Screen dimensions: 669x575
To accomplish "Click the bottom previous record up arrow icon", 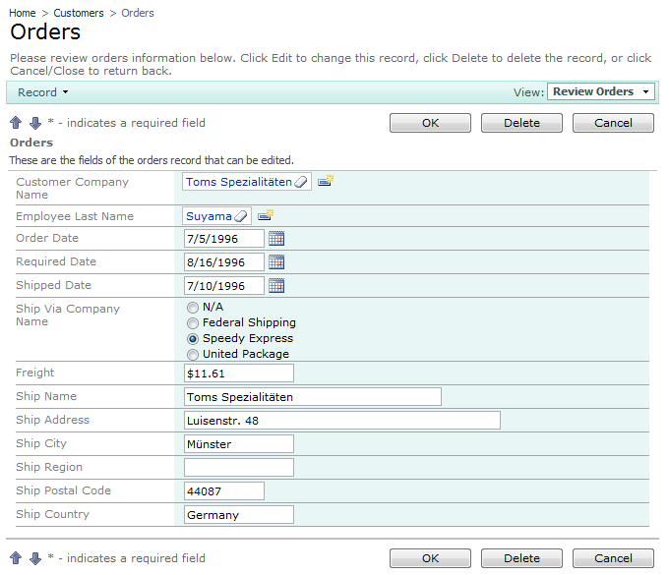I will (16, 558).
